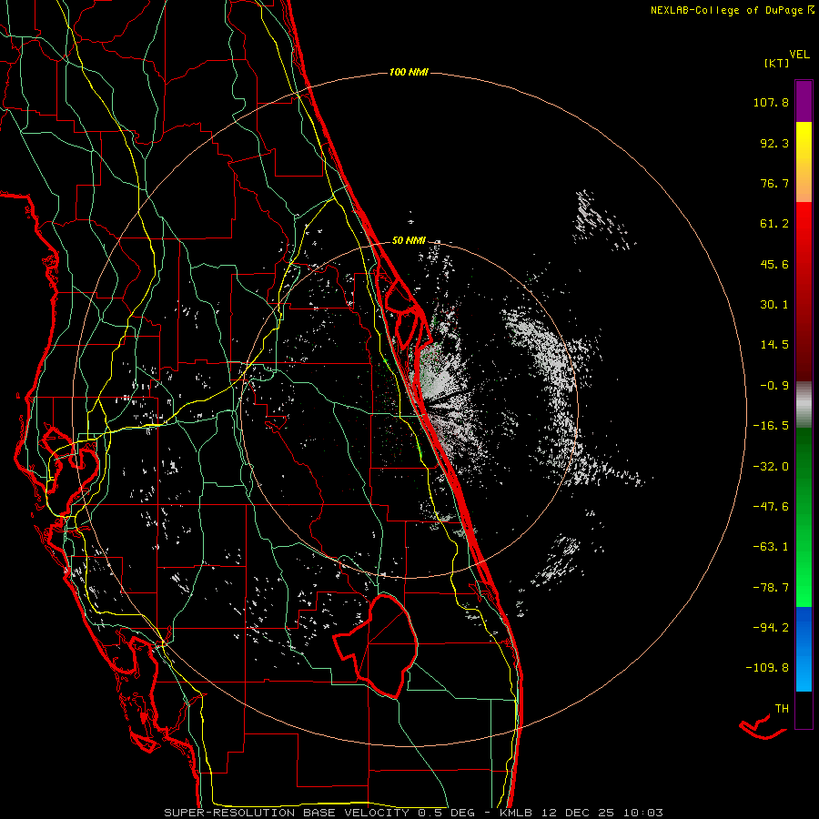Select the 14.5 legend value

pyautogui.click(x=774, y=345)
